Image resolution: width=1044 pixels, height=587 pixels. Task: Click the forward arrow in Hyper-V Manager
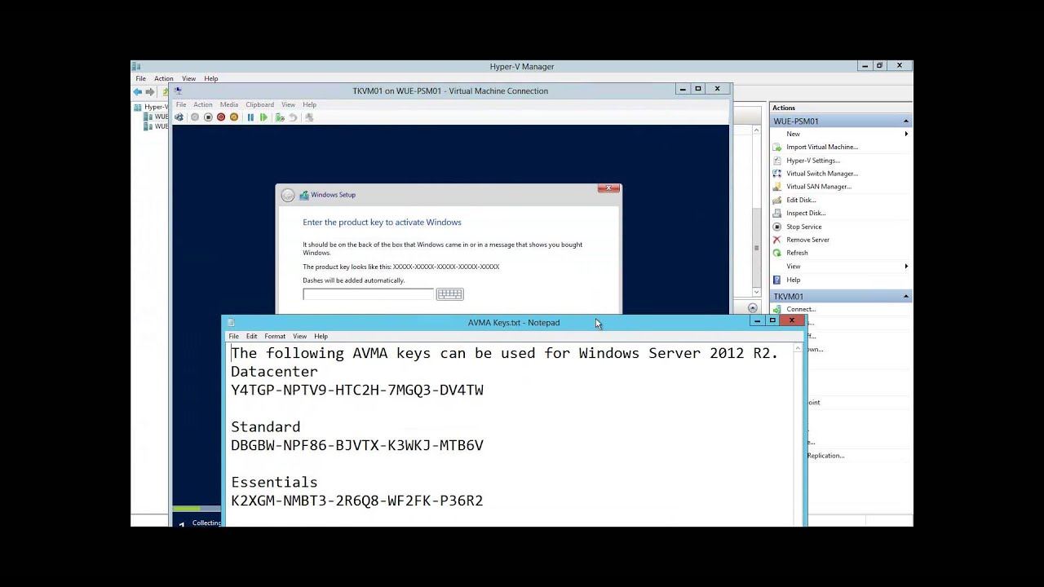[150, 92]
